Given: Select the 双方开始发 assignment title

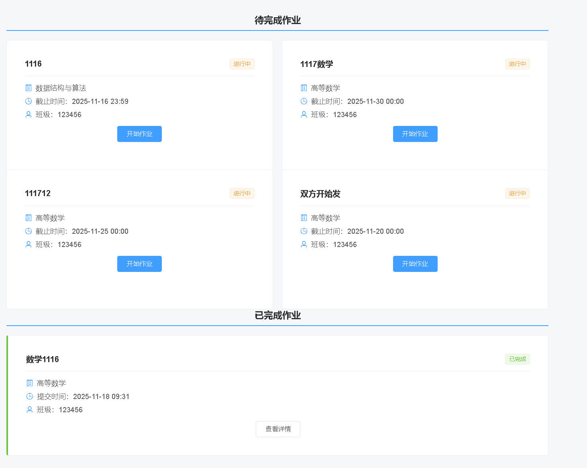Looking at the screenshot, I should pyautogui.click(x=320, y=194).
